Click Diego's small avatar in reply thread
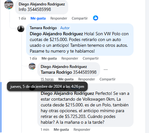 [32, 66]
